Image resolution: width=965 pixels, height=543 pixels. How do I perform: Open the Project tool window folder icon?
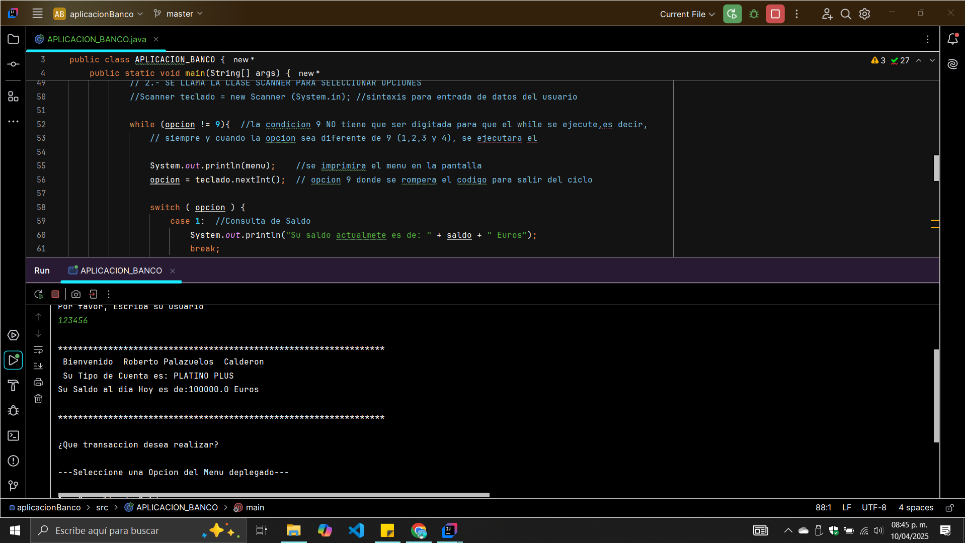coord(14,39)
